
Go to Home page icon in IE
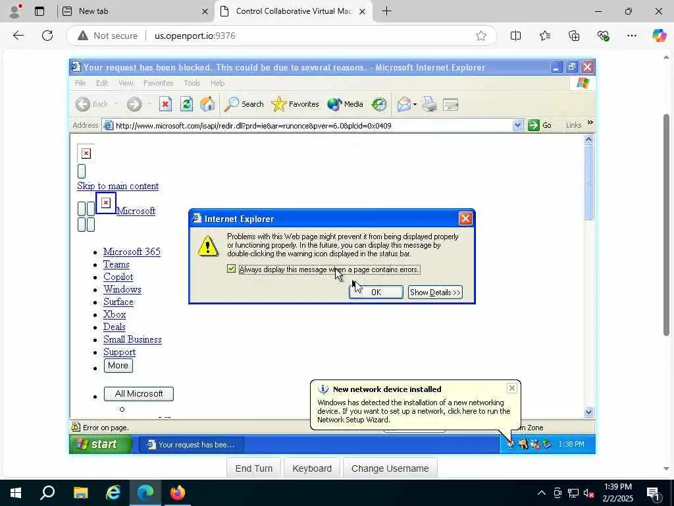[x=207, y=104]
